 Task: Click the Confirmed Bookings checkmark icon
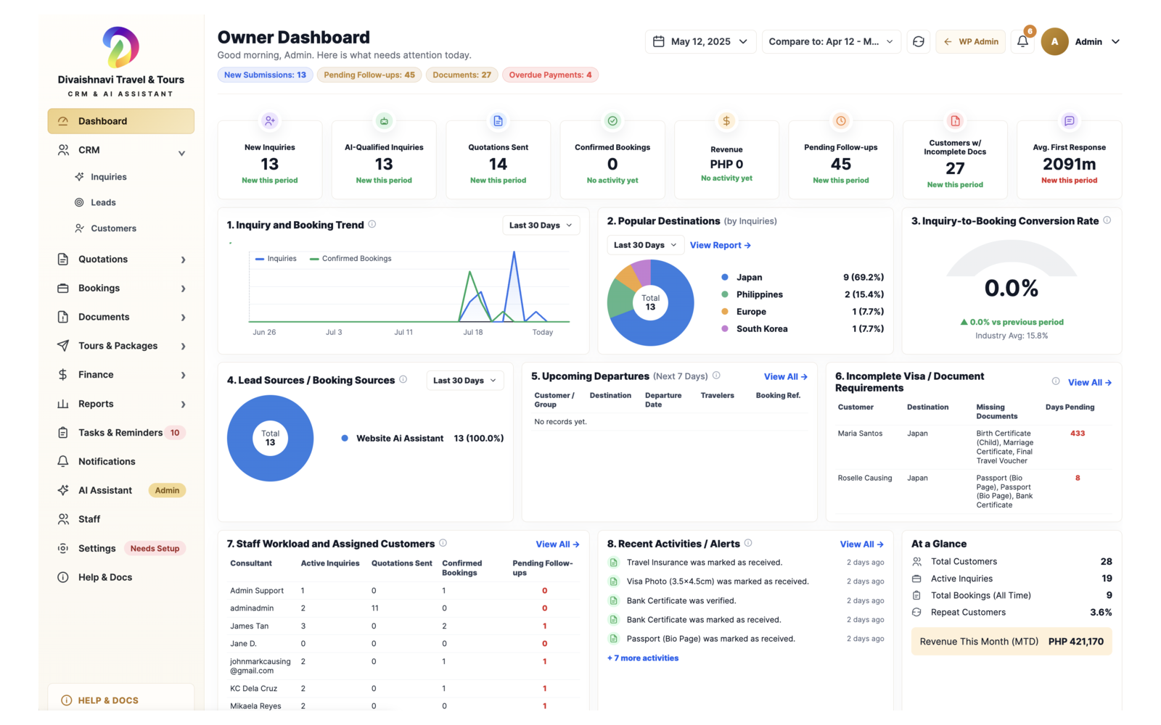tap(612, 121)
